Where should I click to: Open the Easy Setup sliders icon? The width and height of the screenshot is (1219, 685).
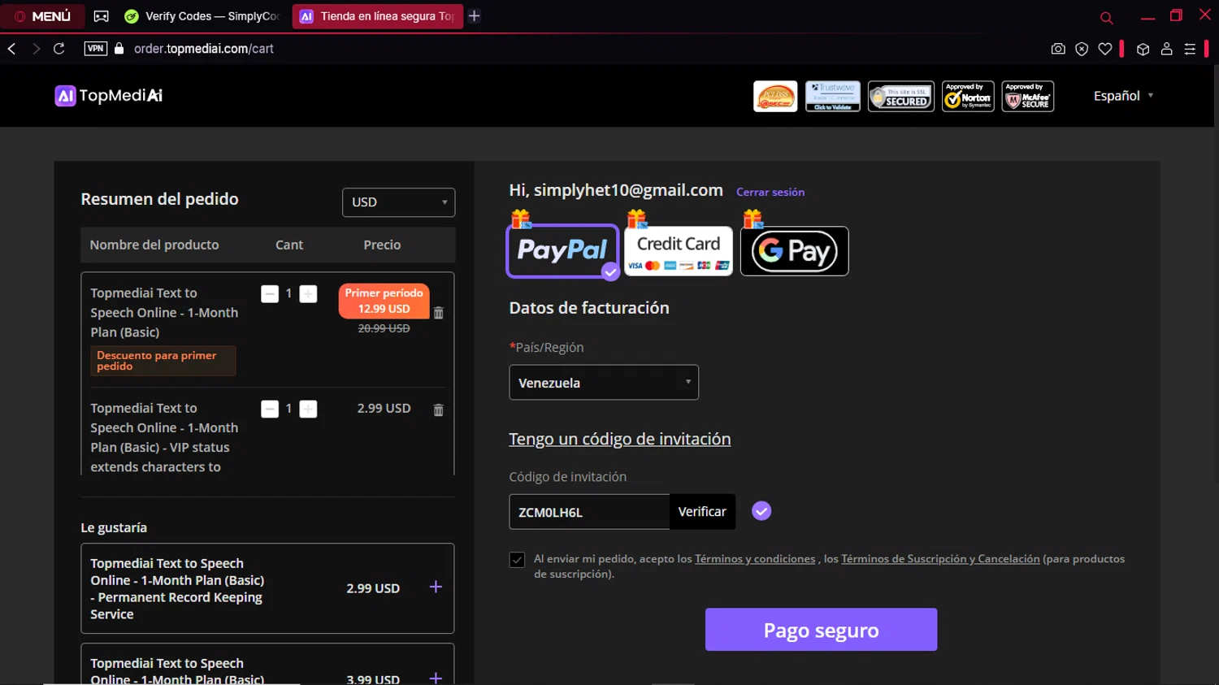coord(1190,49)
